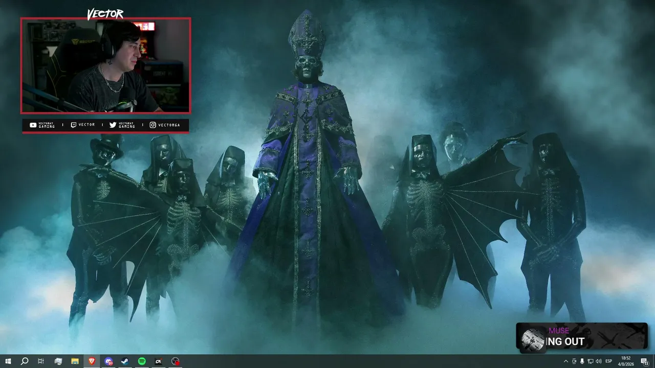Click the Twitter bird logo in the overlay
Viewport: 655px width, 368px height.
pyautogui.click(x=113, y=125)
